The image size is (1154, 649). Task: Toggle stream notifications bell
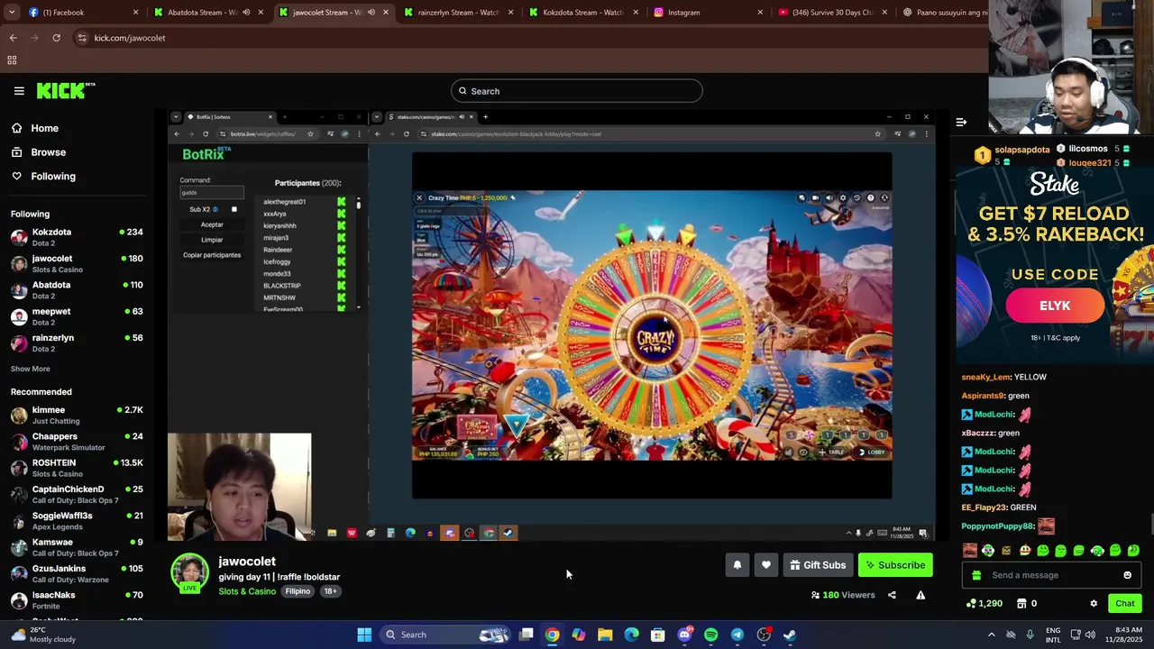(737, 565)
